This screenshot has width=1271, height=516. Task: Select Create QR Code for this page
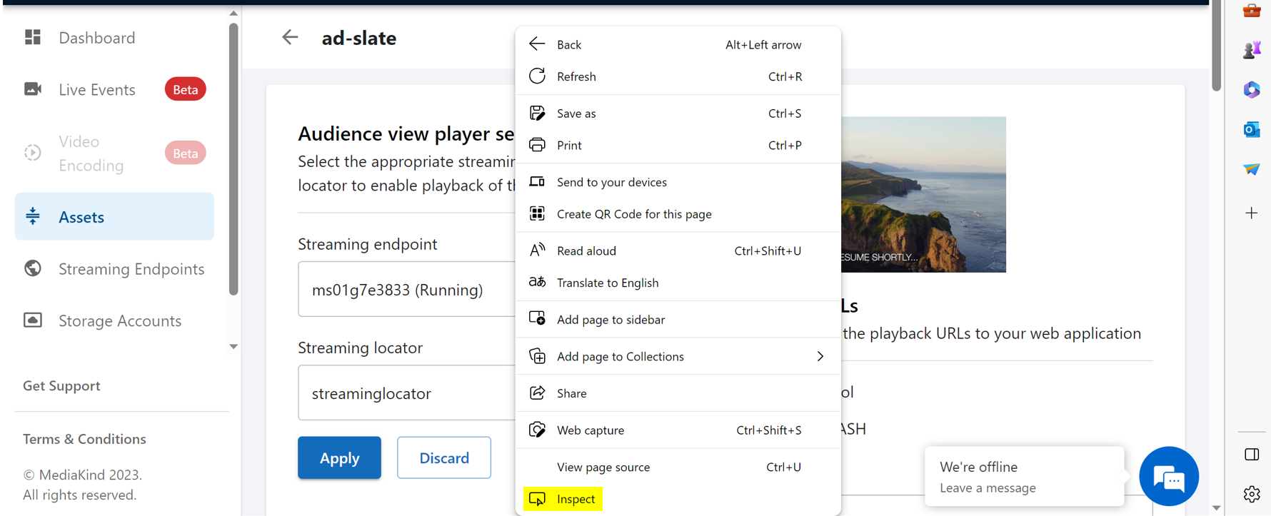point(678,213)
